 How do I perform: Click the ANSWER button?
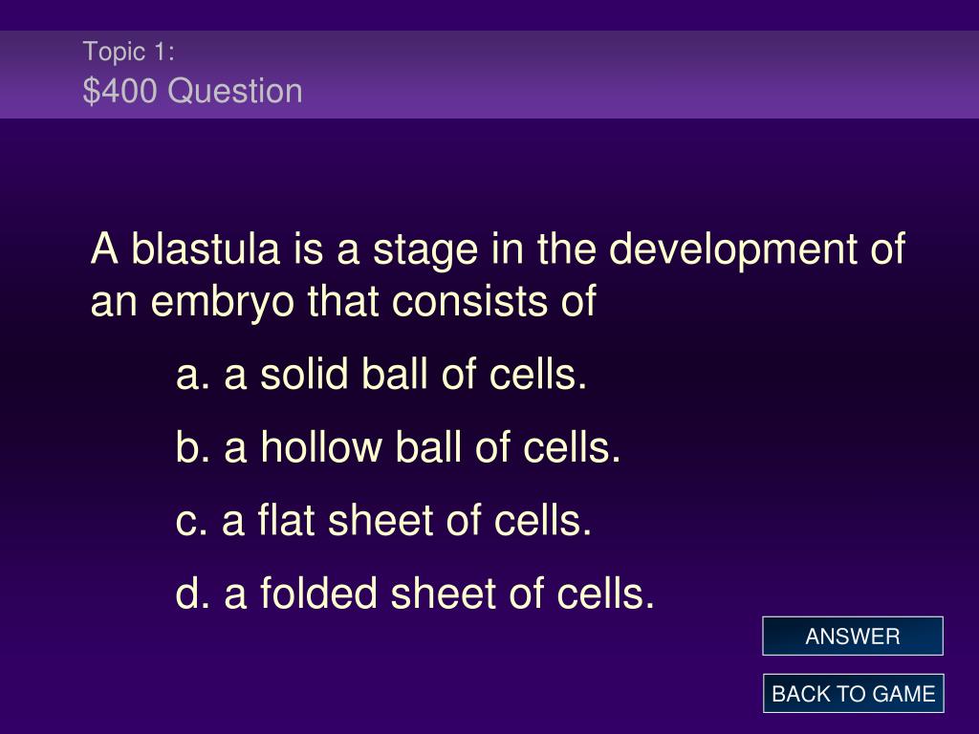[852, 636]
